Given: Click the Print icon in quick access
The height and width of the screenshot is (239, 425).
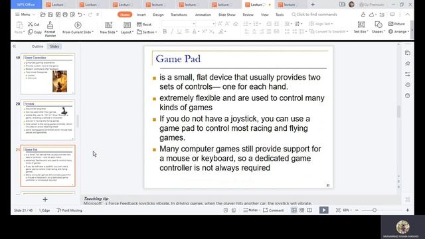Looking at the screenshot, I should (x=65, y=15).
